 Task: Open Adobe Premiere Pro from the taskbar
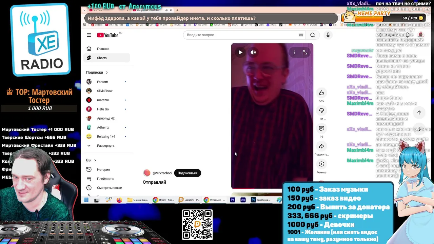pos(233,200)
